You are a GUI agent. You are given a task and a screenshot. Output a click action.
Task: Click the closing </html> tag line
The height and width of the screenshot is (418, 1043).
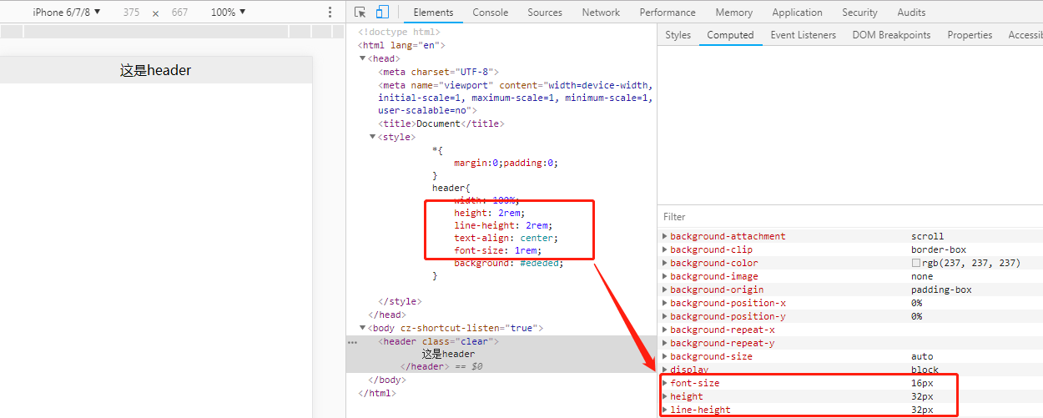[x=377, y=393]
